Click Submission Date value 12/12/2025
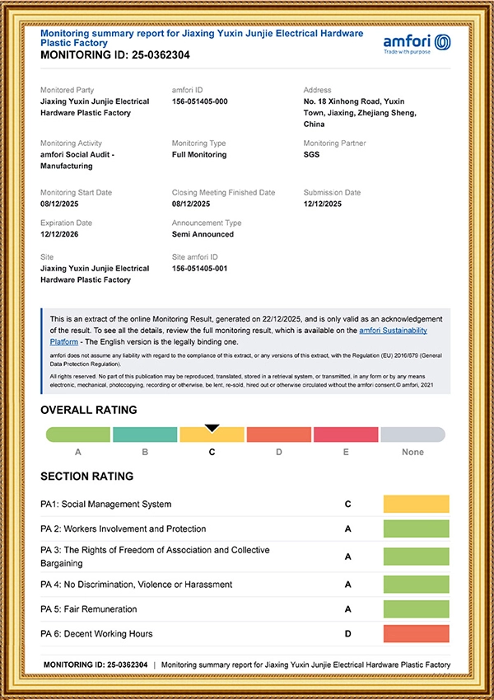This screenshot has height=700, width=494. [x=323, y=204]
